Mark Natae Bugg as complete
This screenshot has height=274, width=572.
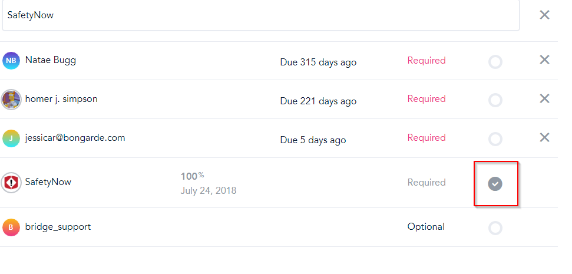click(x=495, y=62)
